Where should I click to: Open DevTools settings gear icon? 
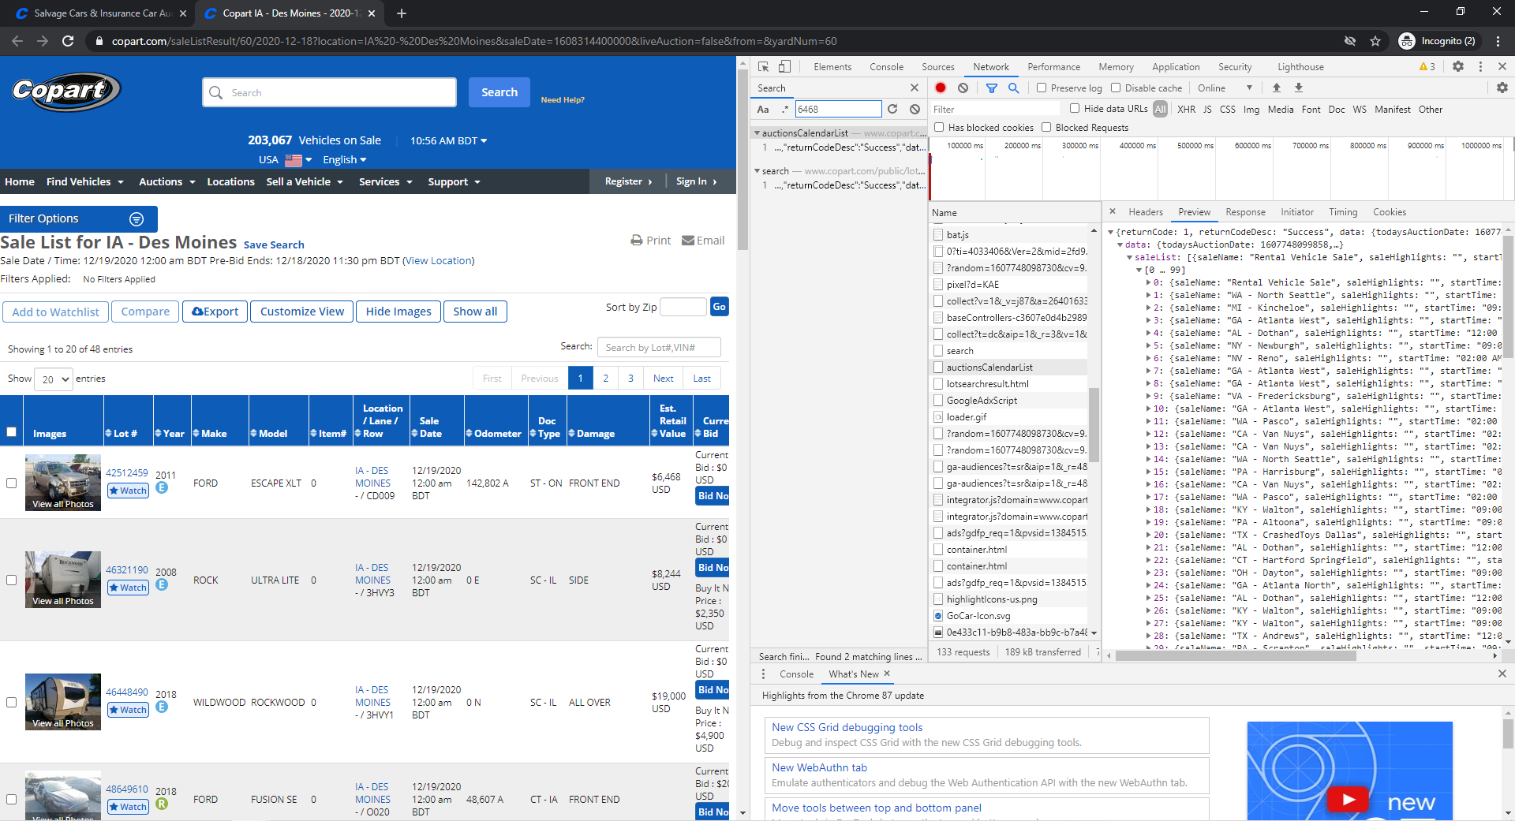coord(1458,67)
